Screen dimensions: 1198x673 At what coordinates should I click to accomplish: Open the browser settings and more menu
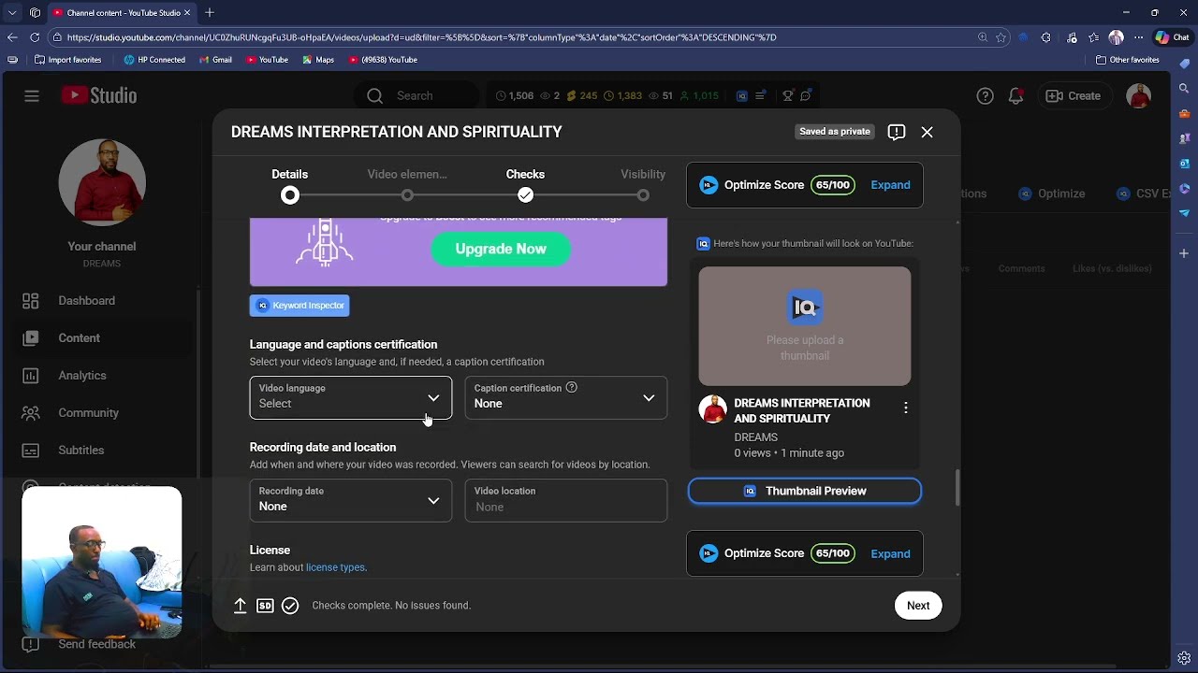(x=1139, y=37)
